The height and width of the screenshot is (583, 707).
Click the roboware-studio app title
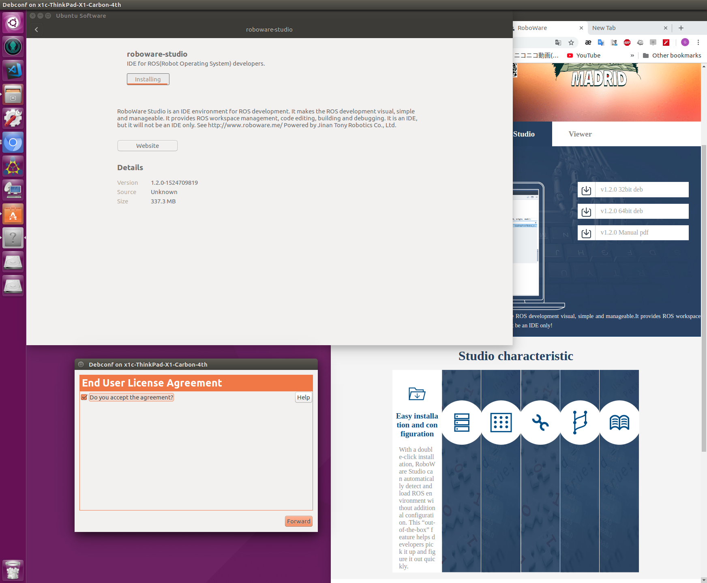click(x=157, y=54)
